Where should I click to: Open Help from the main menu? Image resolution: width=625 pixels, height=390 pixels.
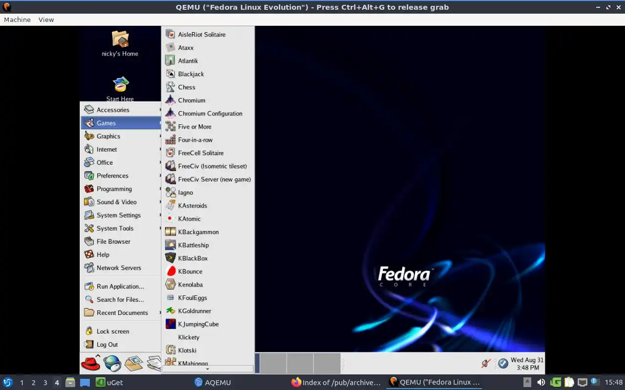tap(121, 255)
